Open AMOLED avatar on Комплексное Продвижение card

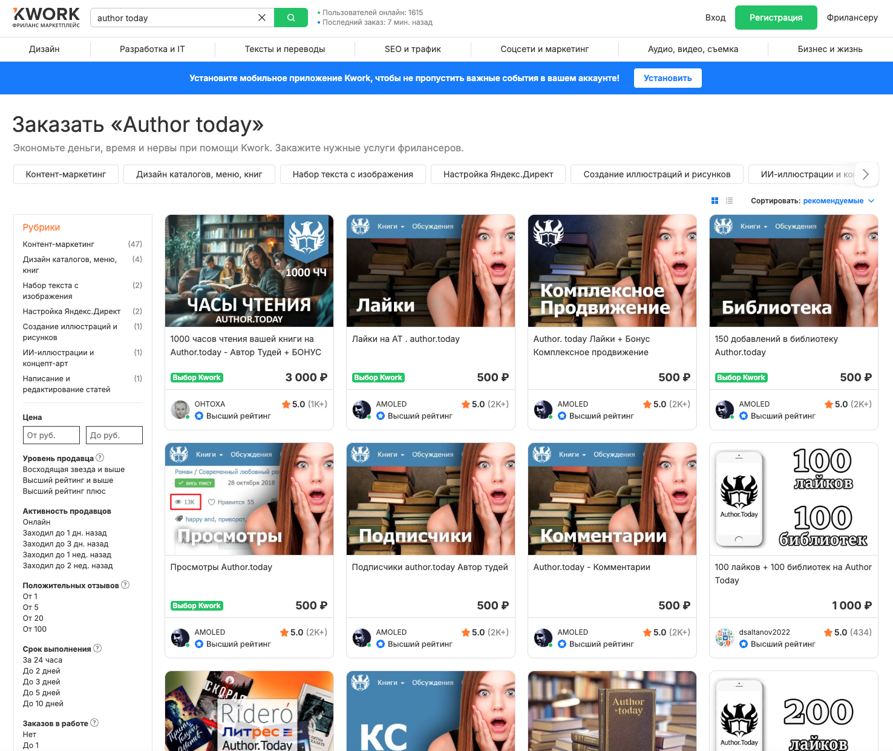[x=543, y=410]
